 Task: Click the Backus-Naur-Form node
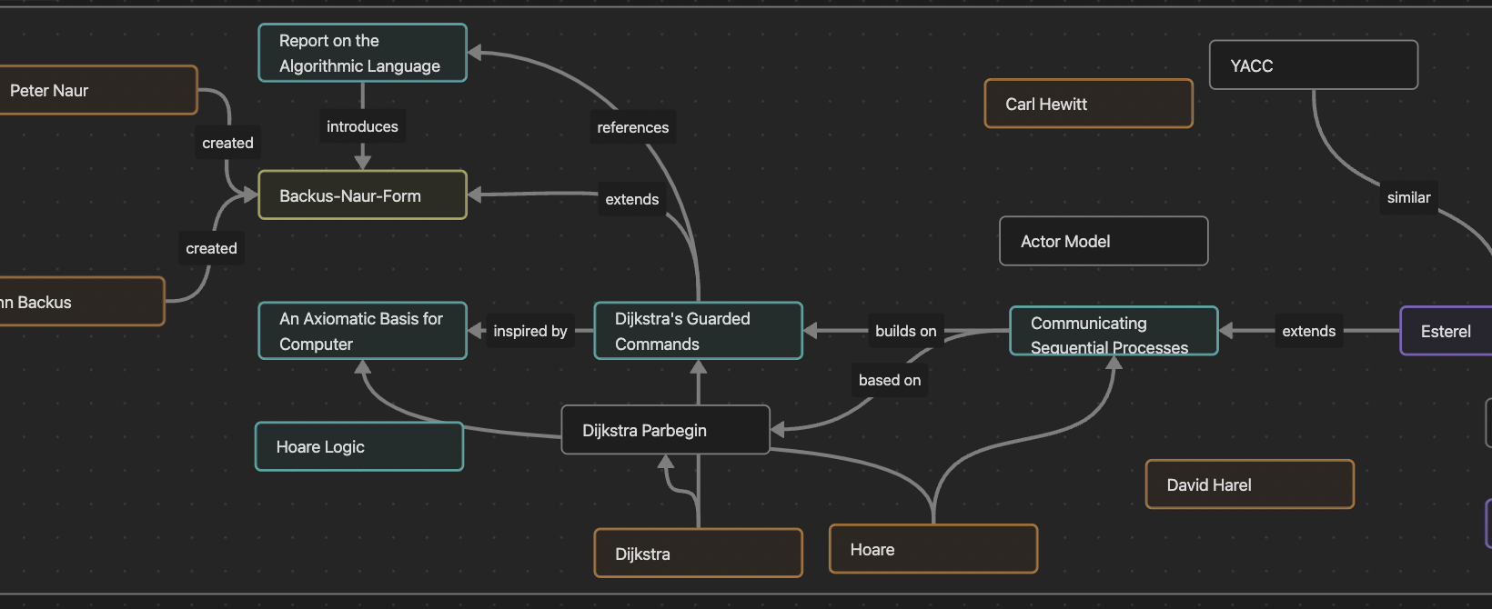point(362,195)
